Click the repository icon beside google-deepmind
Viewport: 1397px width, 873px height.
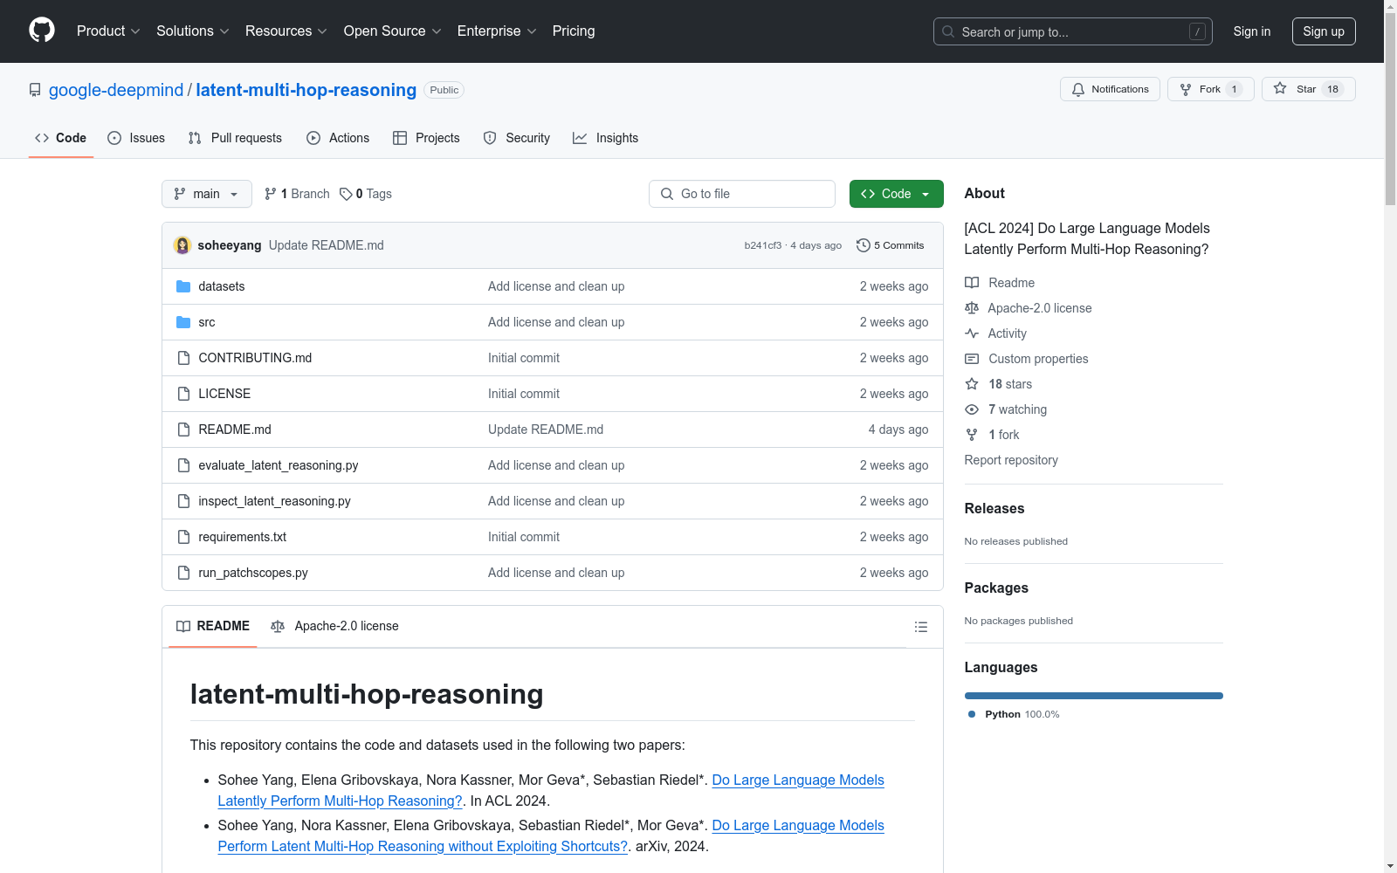pyautogui.click(x=35, y=90)
